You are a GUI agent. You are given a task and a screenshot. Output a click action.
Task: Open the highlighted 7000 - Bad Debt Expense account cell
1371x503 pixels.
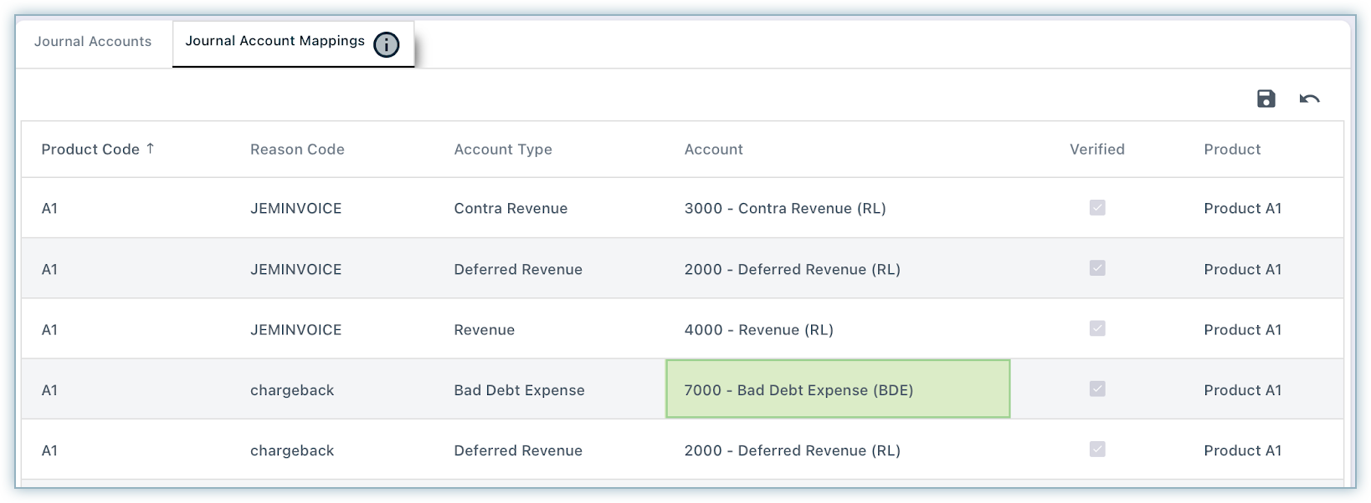click(837, 389)
